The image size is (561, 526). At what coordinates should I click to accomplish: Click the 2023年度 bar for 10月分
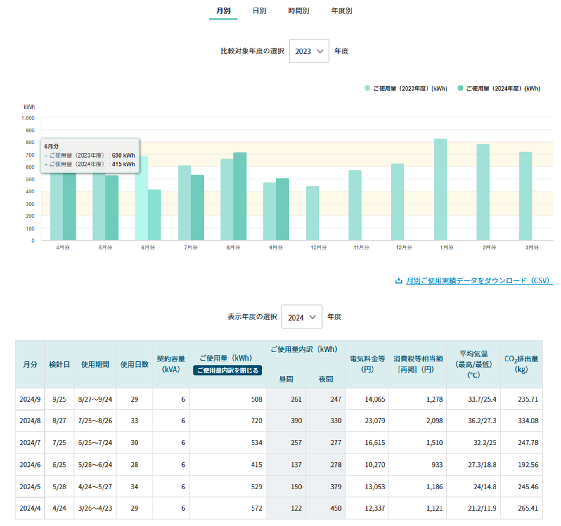312,213
